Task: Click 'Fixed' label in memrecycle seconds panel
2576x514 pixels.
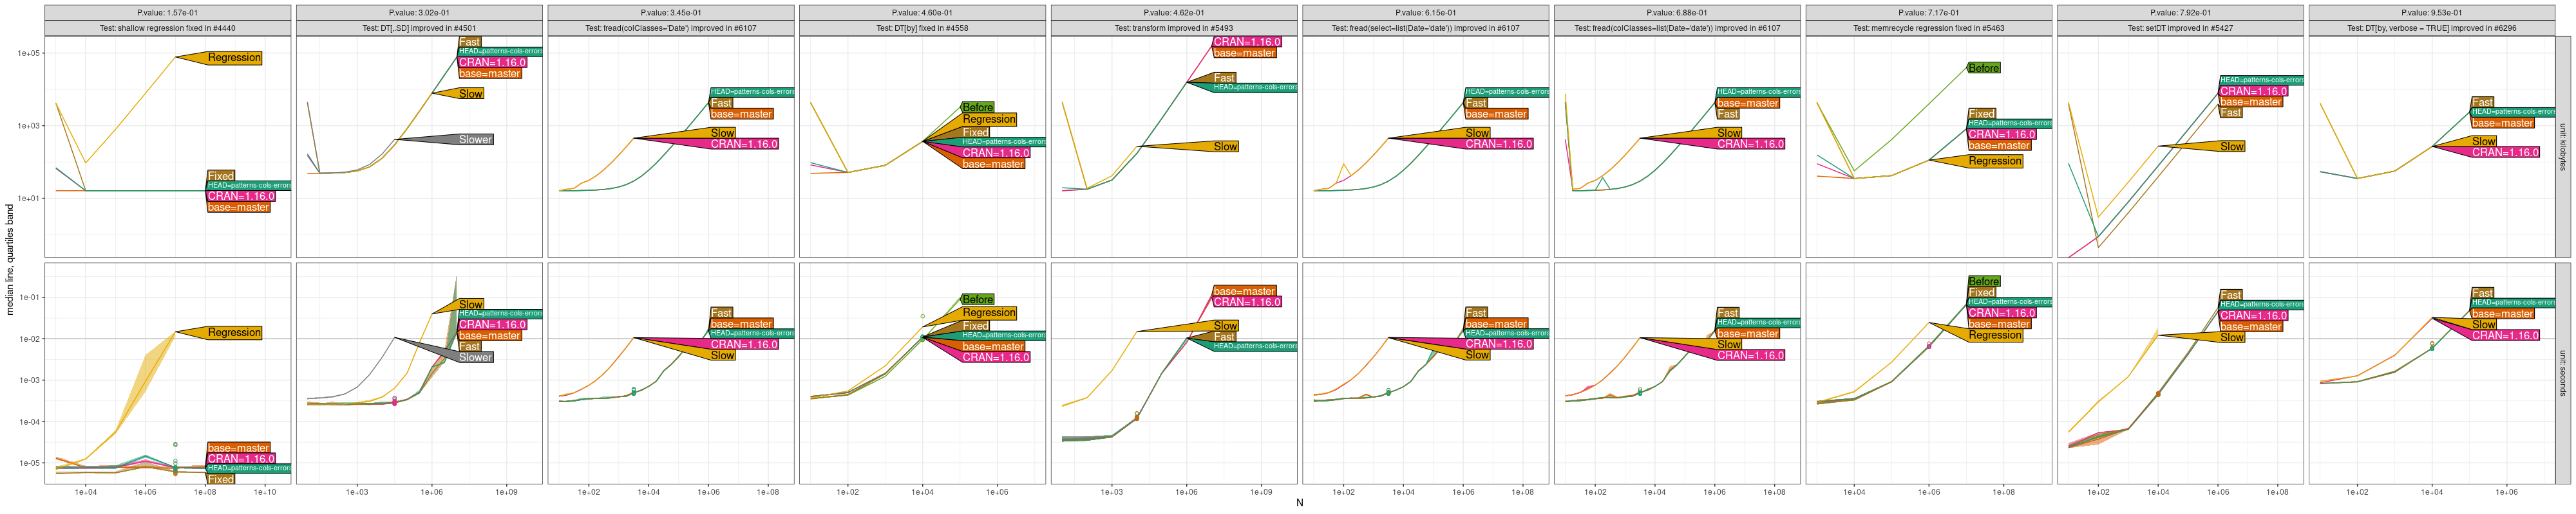Action: 1982,292
